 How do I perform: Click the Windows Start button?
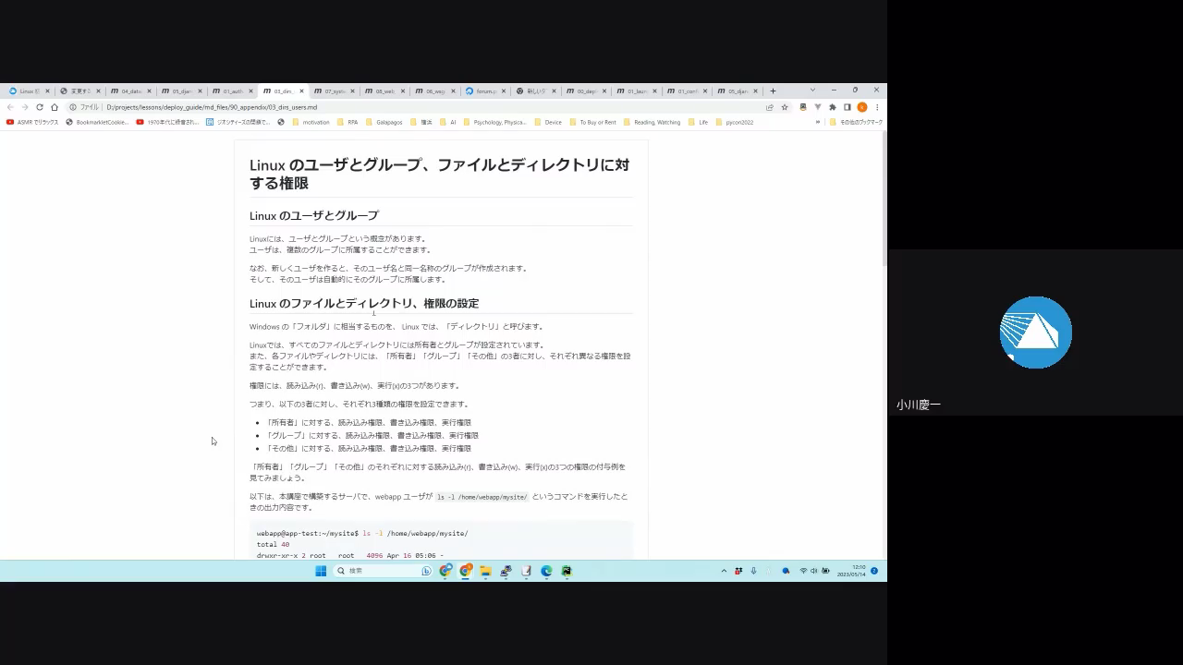(321, 571)
